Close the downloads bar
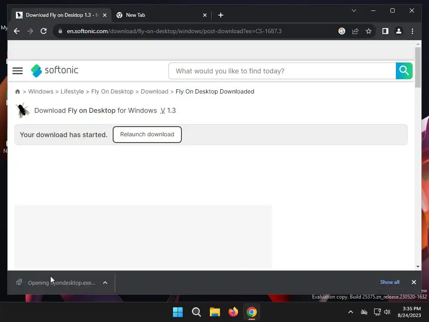Image resolution: width=429 pixels, height=322 pixels. coord(413,282)
